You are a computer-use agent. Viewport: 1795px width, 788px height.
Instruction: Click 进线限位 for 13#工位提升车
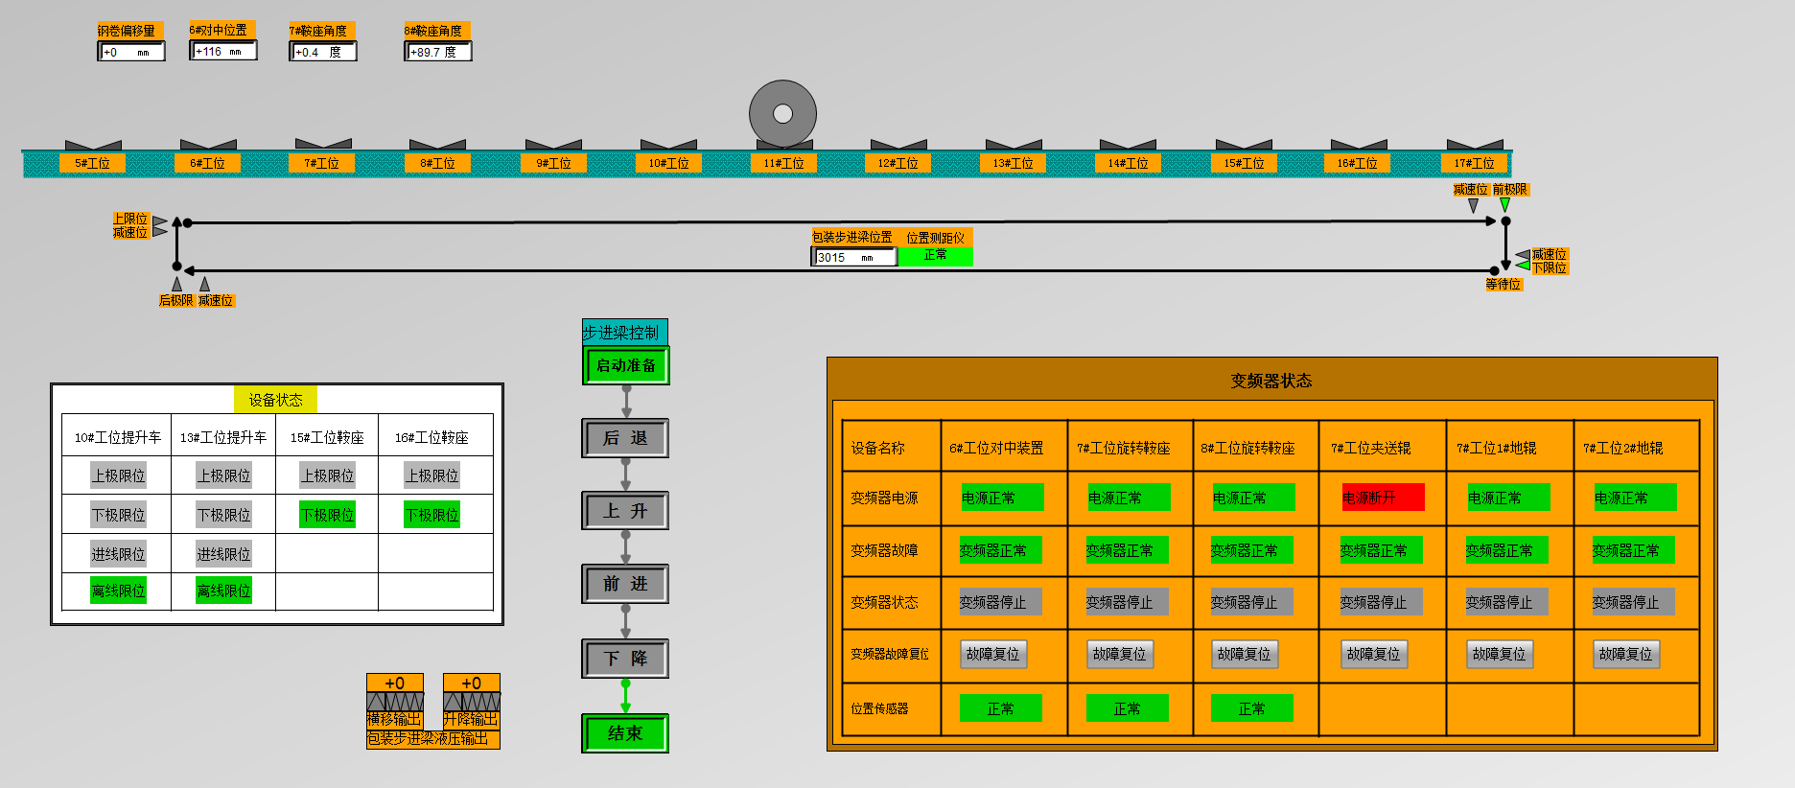point(224,553)
